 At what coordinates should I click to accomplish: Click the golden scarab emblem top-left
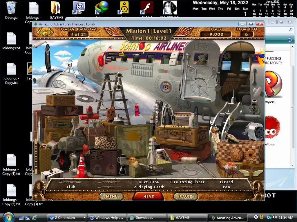[x=45, y=32]
